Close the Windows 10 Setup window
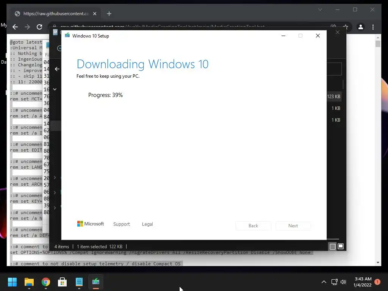This screenshot has height=291, width=388. [x=318, y=36]
